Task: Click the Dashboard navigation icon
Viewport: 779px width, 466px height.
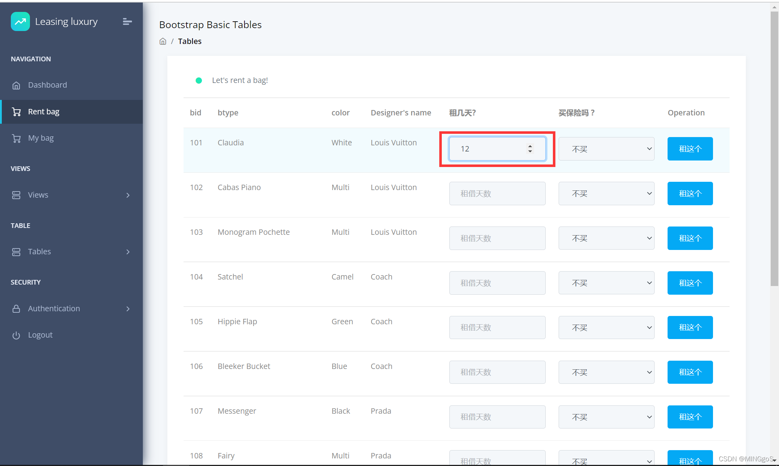Action: (x=17, y=84)
